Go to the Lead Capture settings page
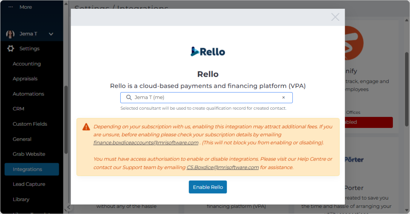Screen dimensions: 410x214 pyautogui.click(x=29, y=184)
